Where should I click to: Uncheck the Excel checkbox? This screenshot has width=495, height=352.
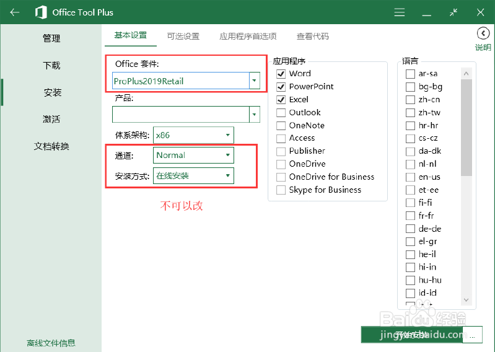(281, 100)
